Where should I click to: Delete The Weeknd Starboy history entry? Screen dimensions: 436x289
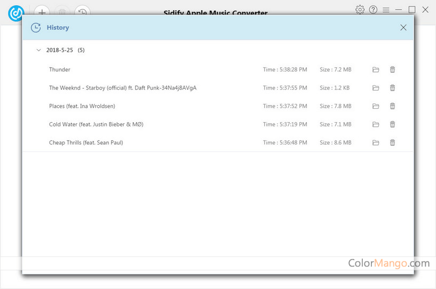point(393,88)
